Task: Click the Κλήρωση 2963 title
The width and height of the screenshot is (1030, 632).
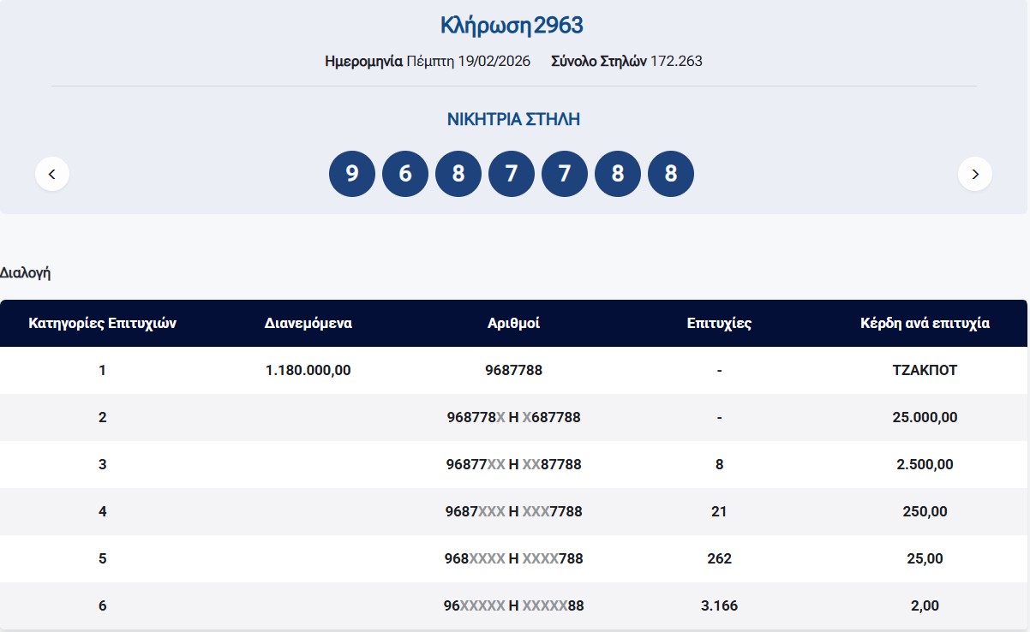Action: coord(512,26)
